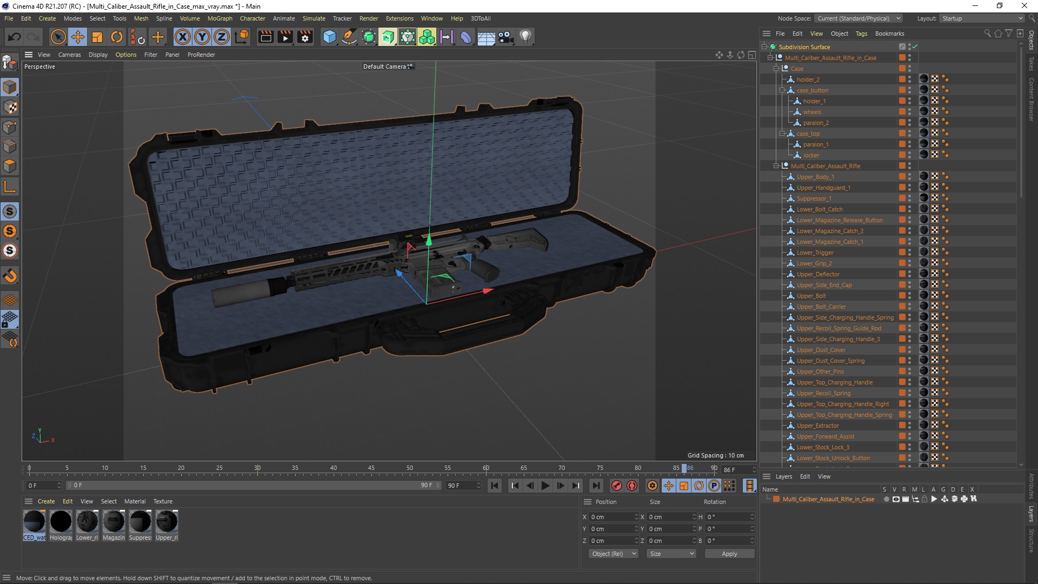Screen dimensions: 1038x584
Task: Activate the Scale tool
Action: (x=97, y=37)
